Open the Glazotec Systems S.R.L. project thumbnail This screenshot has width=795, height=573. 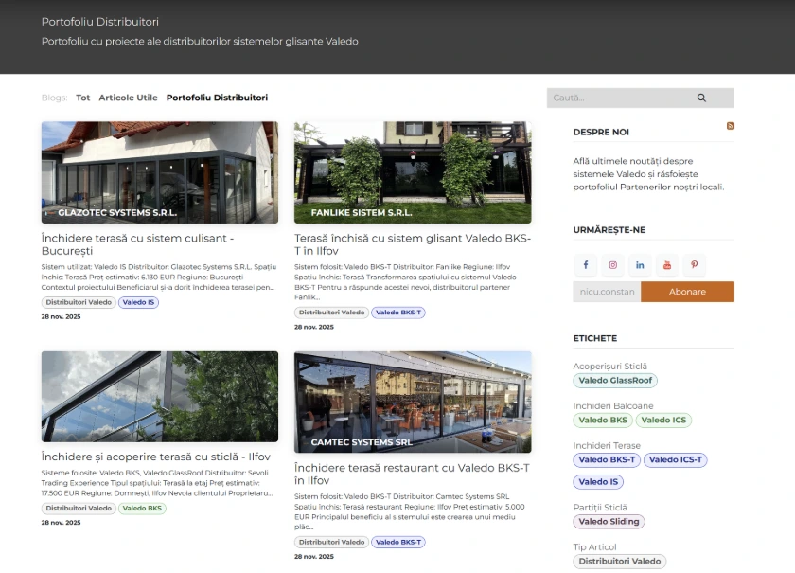pos(159,172)
